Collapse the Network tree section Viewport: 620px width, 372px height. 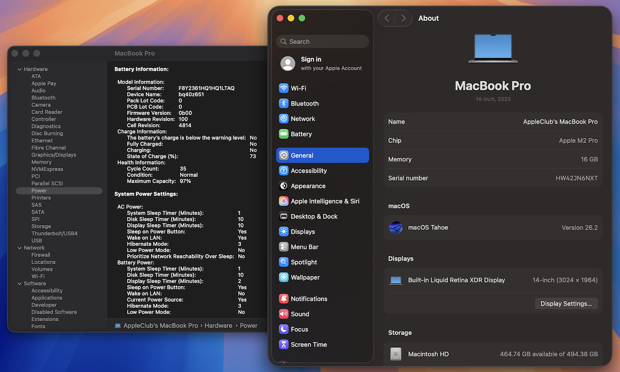tap(20, 248)
